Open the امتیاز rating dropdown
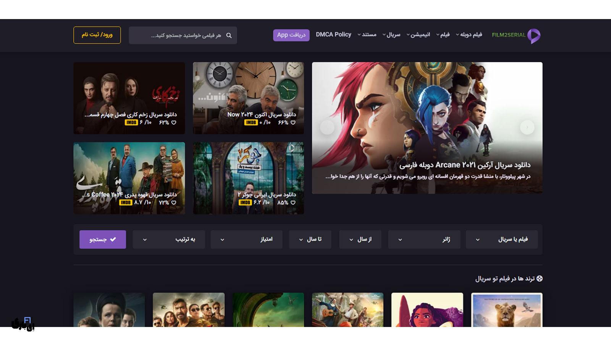 [x=246, y=239]
